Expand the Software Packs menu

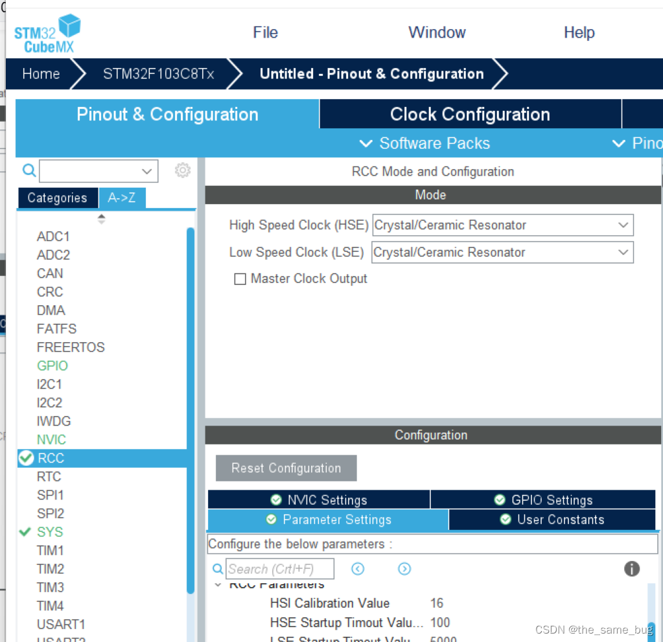click(425, 143)
